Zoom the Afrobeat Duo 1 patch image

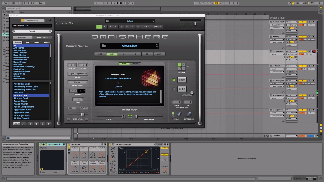[x=118, y=83]
